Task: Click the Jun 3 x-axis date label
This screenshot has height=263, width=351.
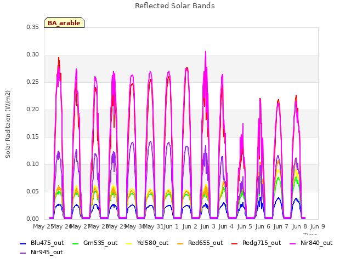Action: tap(208, 226)
